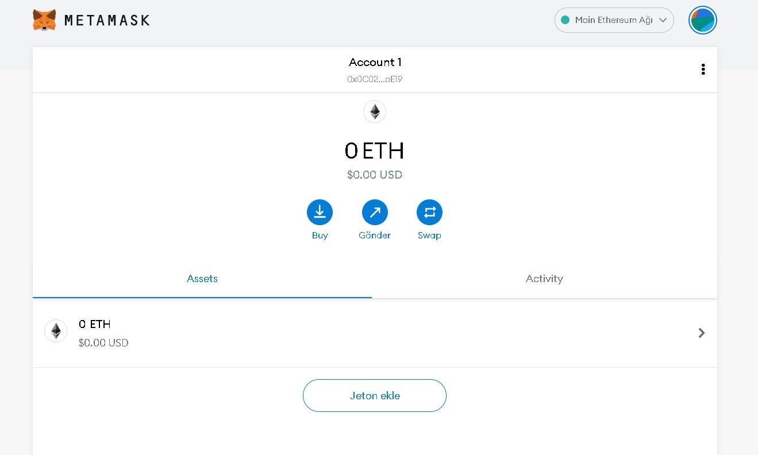Screen dimensions: 758x455
Task: Switch to the Assets tab
Action: pyautogui.click(x=202, y=279)
